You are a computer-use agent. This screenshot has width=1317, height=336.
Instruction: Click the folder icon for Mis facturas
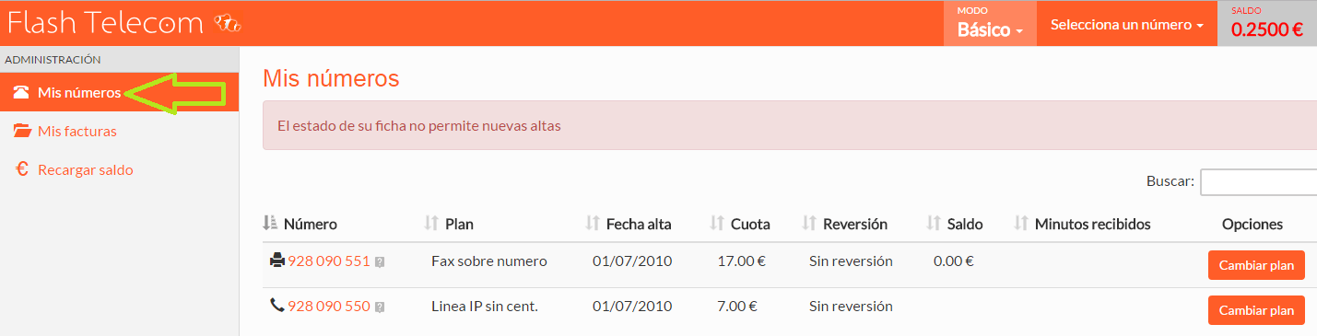tap(22, 131)
